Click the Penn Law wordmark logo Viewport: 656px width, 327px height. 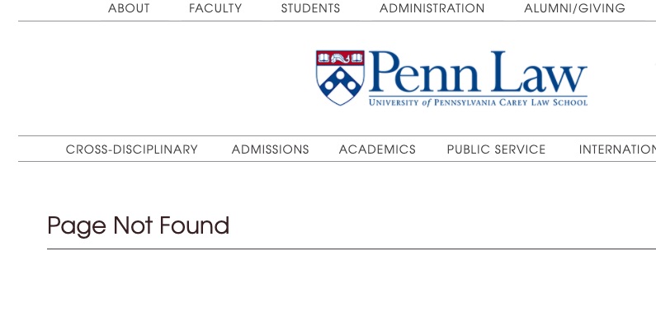tap(452, 78)
